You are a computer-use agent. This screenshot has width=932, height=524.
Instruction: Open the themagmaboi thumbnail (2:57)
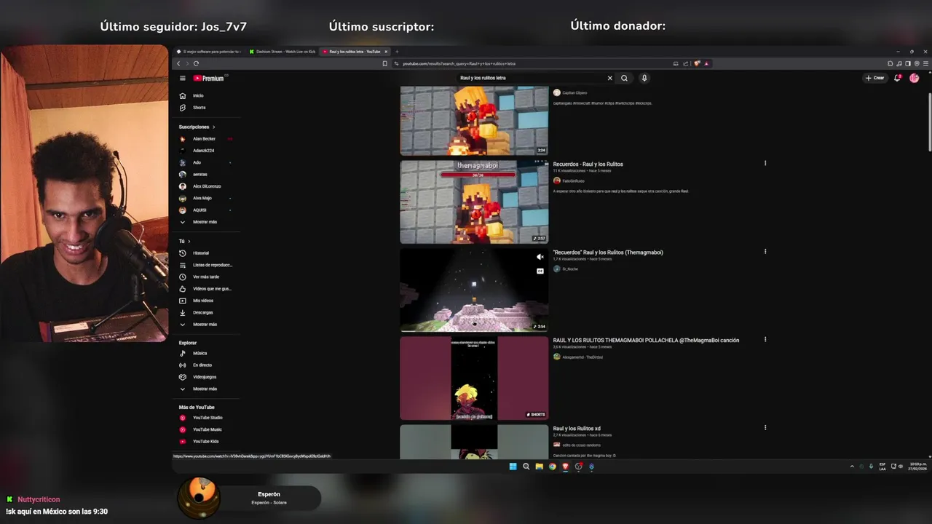pyautogui.click(x=474, y=202)
